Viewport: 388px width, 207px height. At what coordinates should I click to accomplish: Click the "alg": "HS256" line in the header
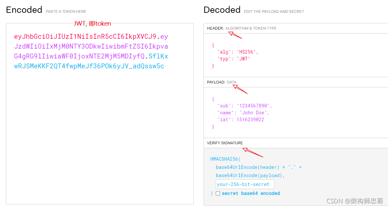[237, 52]
